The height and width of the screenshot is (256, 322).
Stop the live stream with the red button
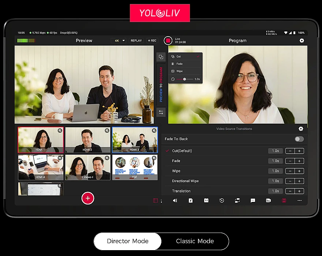[x=168, y=41]
